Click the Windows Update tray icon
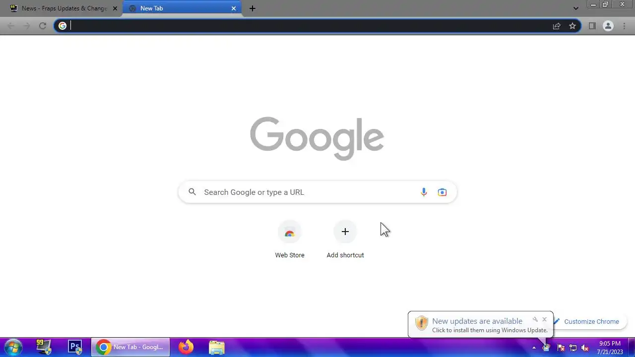The image size is (635, 357). point(546,348)
